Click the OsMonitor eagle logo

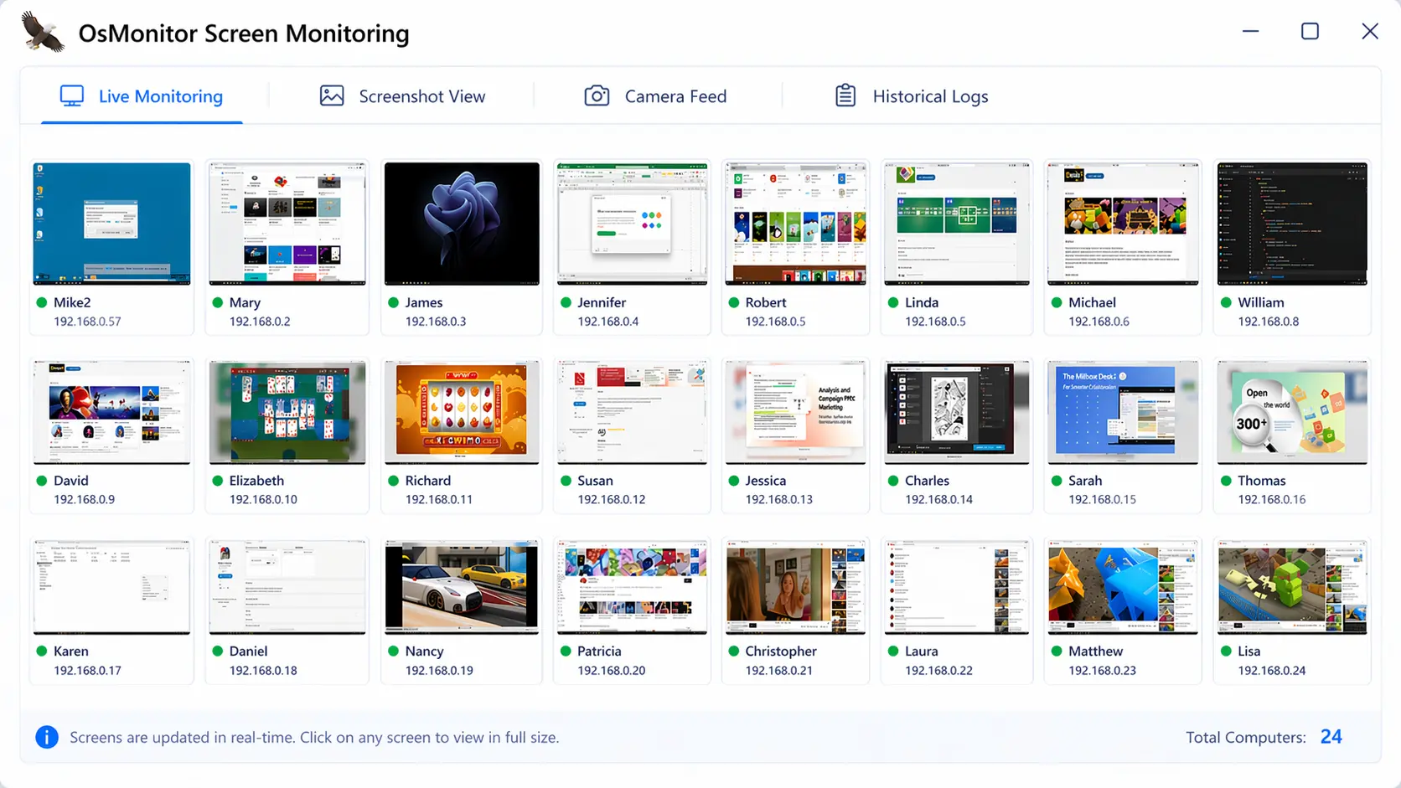pyautogui.click(x=43, y=33)
